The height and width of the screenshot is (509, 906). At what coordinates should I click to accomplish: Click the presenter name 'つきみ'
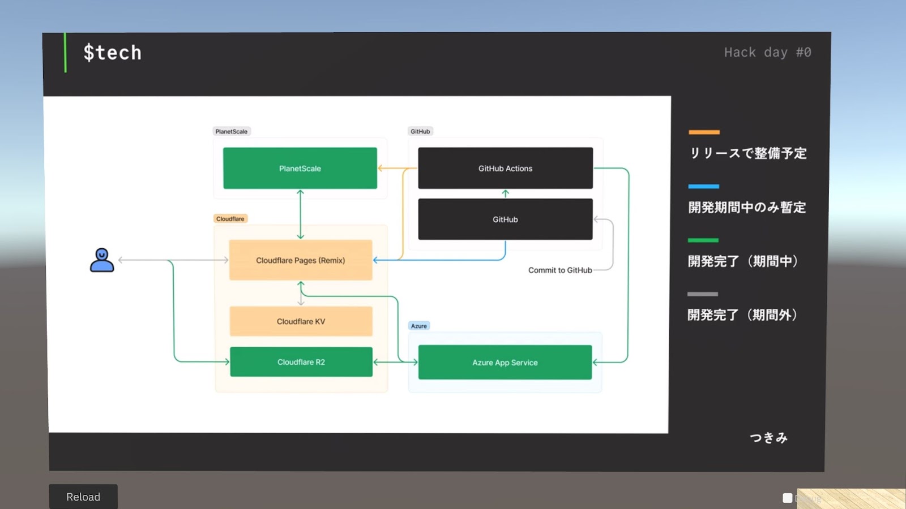pos(768,438)
